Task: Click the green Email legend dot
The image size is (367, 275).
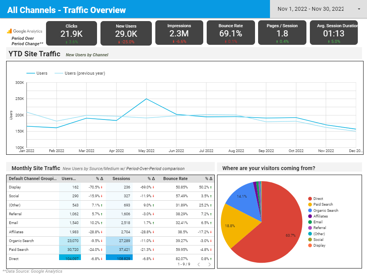Action: [310, 222]
